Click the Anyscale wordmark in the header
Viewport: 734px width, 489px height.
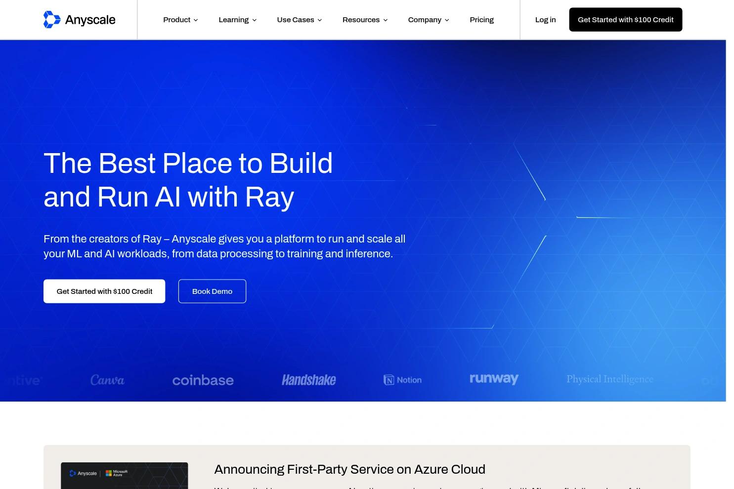pyautogui.click(x=90, y=20)
